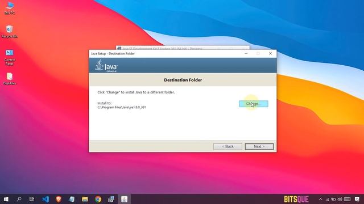The image size is (364, 204).
Task: Open the volume tray icon
Action: (x=340, y=199)
